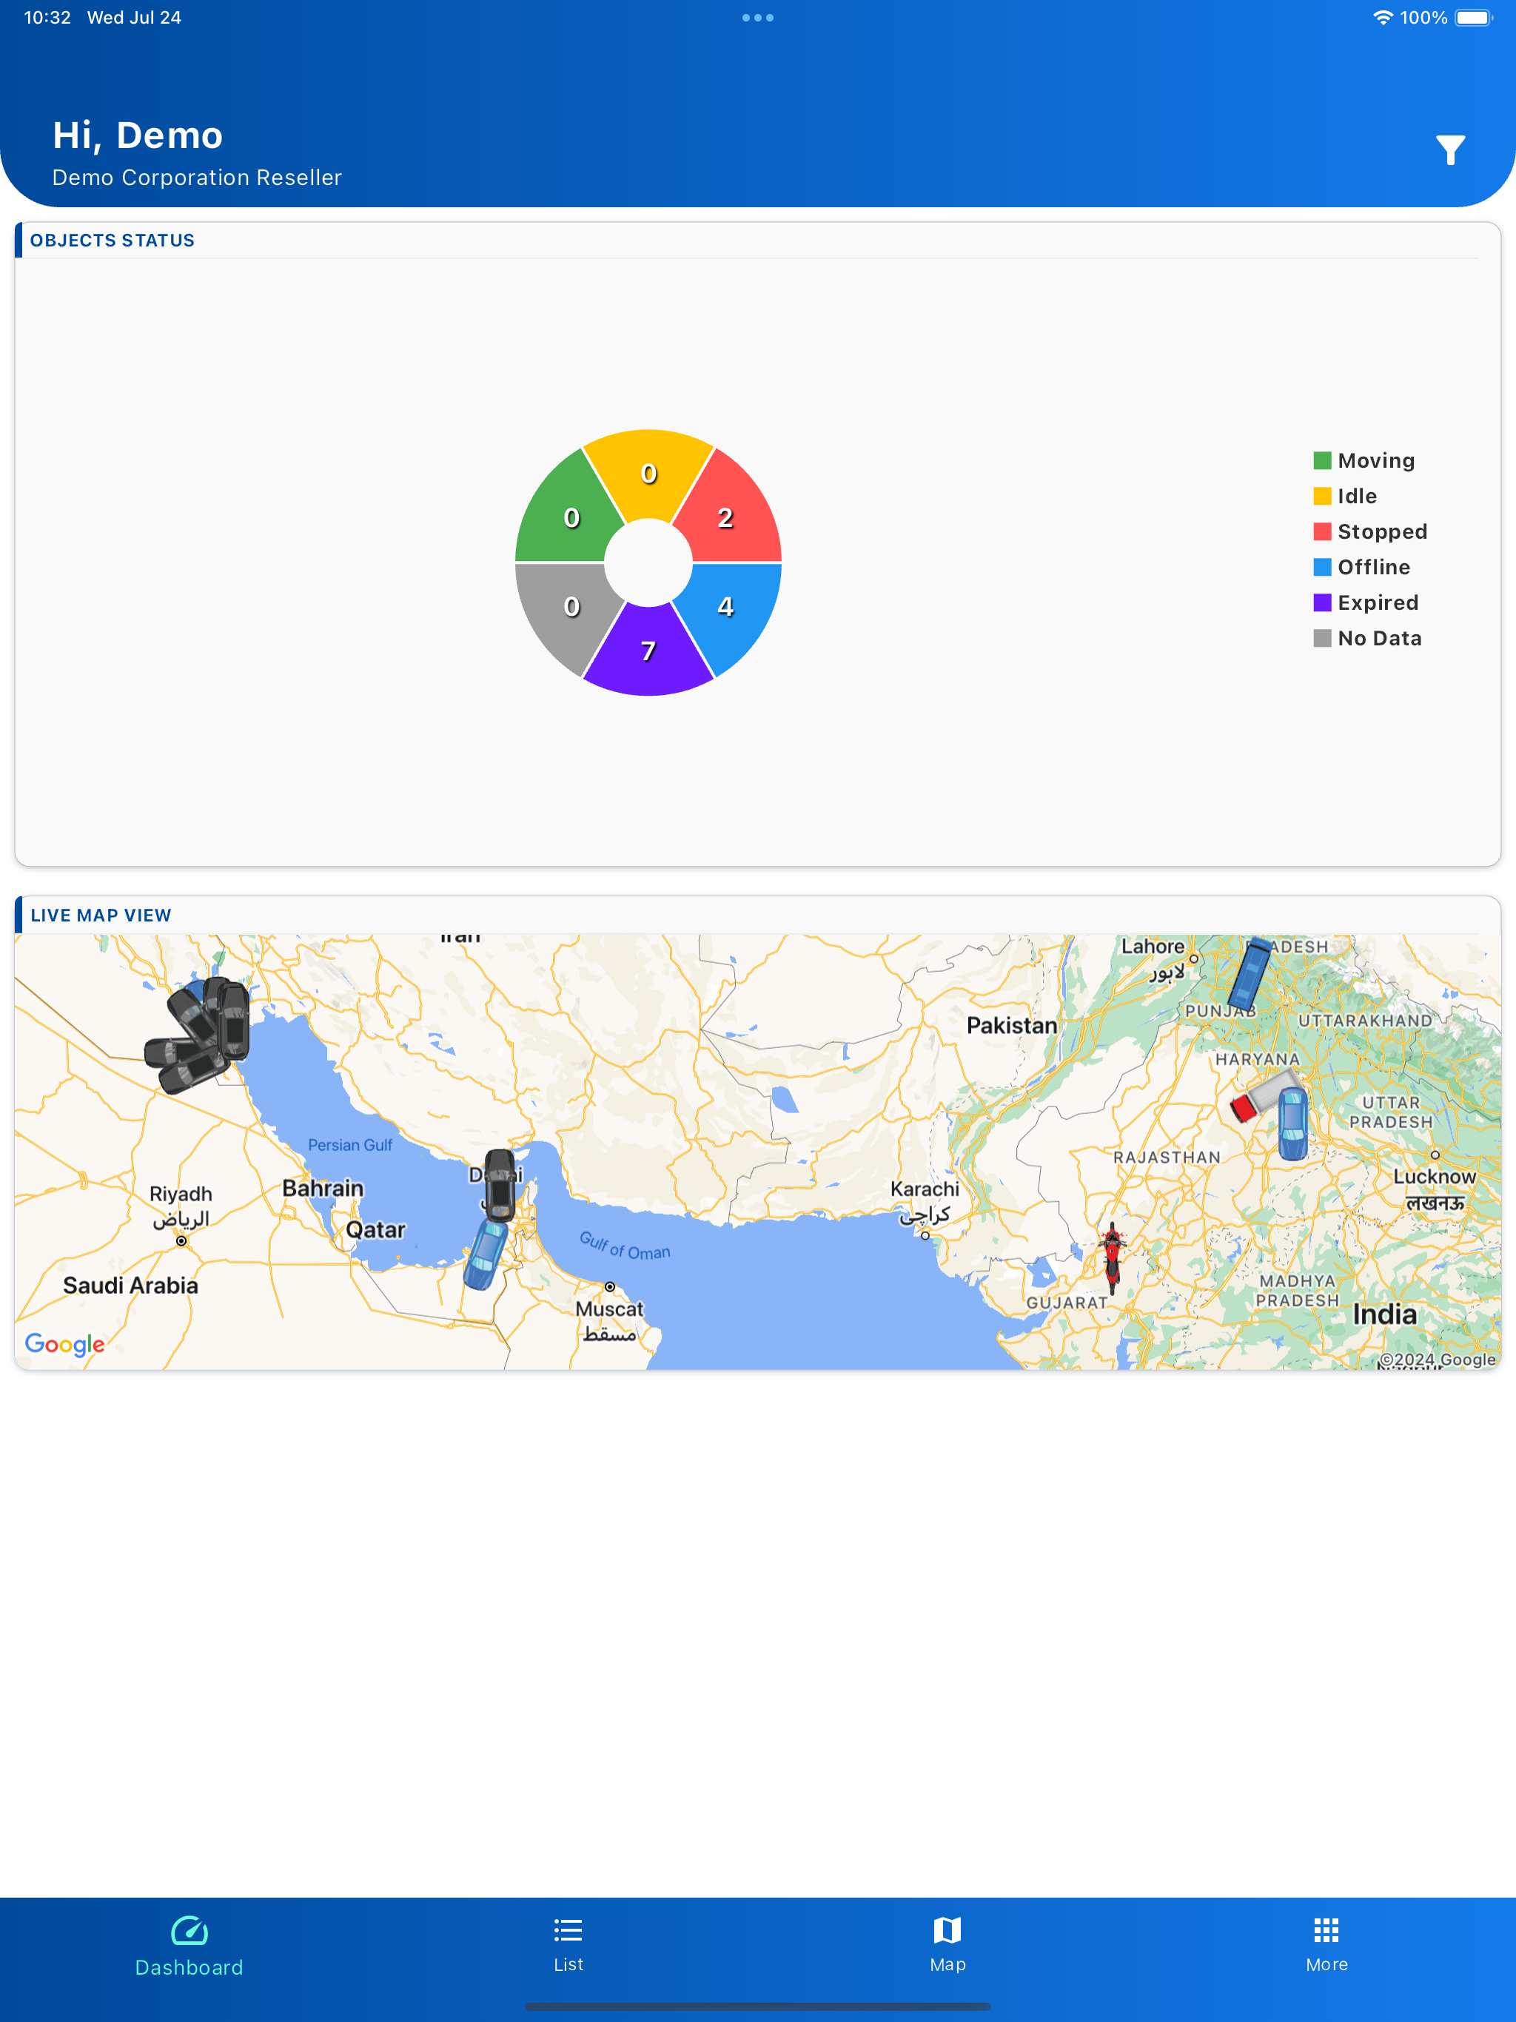Open the More tab
1516x2022 pixels.
(x=1326, y=1945)
